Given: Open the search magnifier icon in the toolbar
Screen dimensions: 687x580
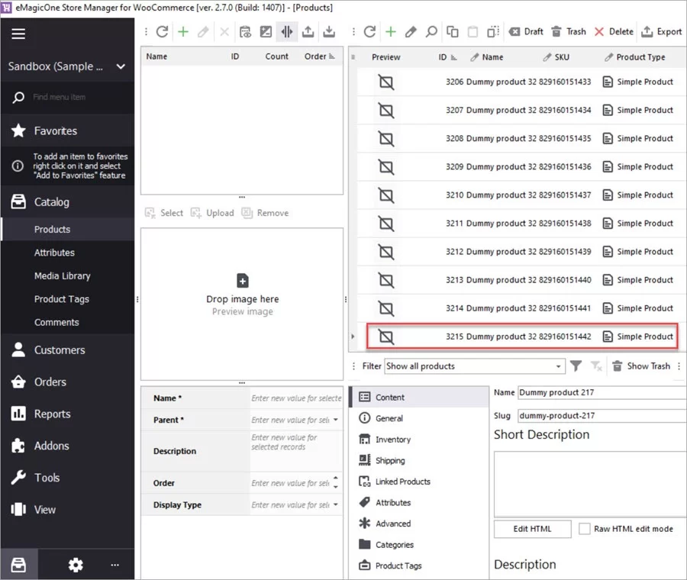Looking at the screenshot, I should click(x=430, y=31).
